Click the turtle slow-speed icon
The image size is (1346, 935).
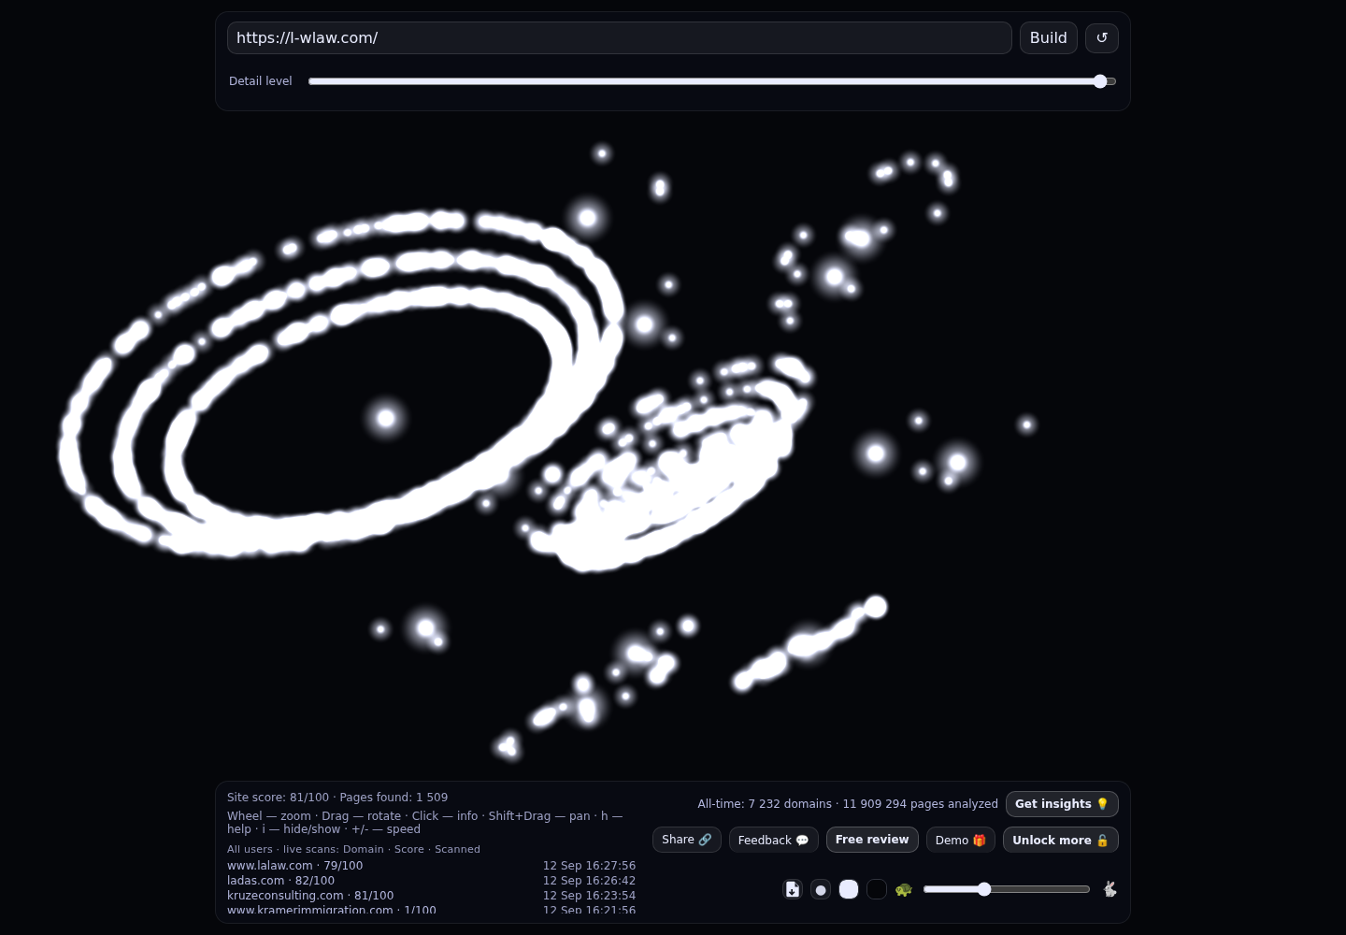[x=903, y=889]
